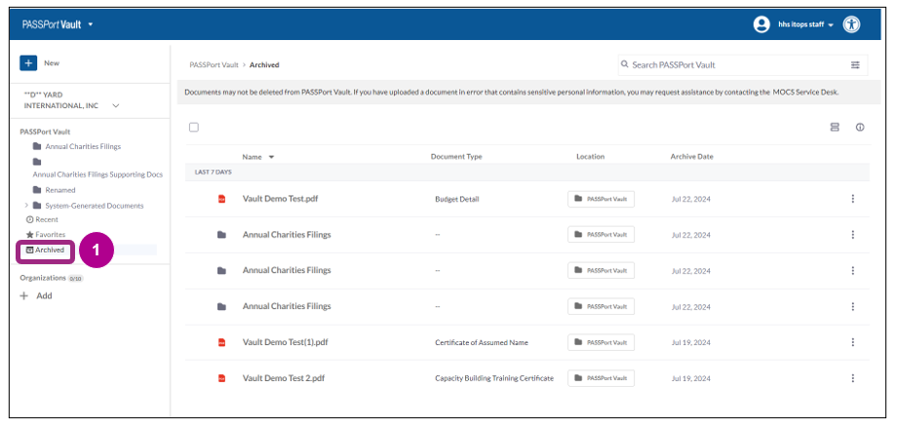Open the PASSPort Vault header dropdown arrow
Viewport: 897px width, 425px height.
click(x=91, y=24)
